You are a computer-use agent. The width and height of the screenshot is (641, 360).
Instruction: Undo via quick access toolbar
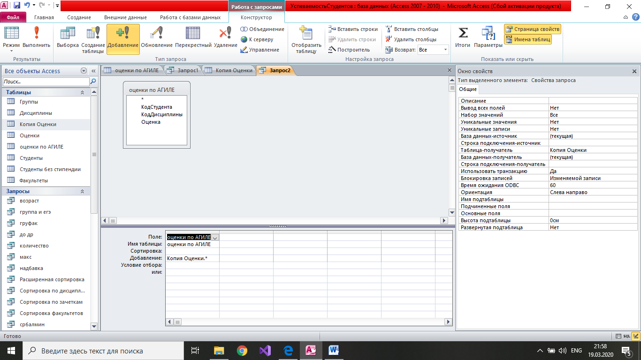pos(27,6)
